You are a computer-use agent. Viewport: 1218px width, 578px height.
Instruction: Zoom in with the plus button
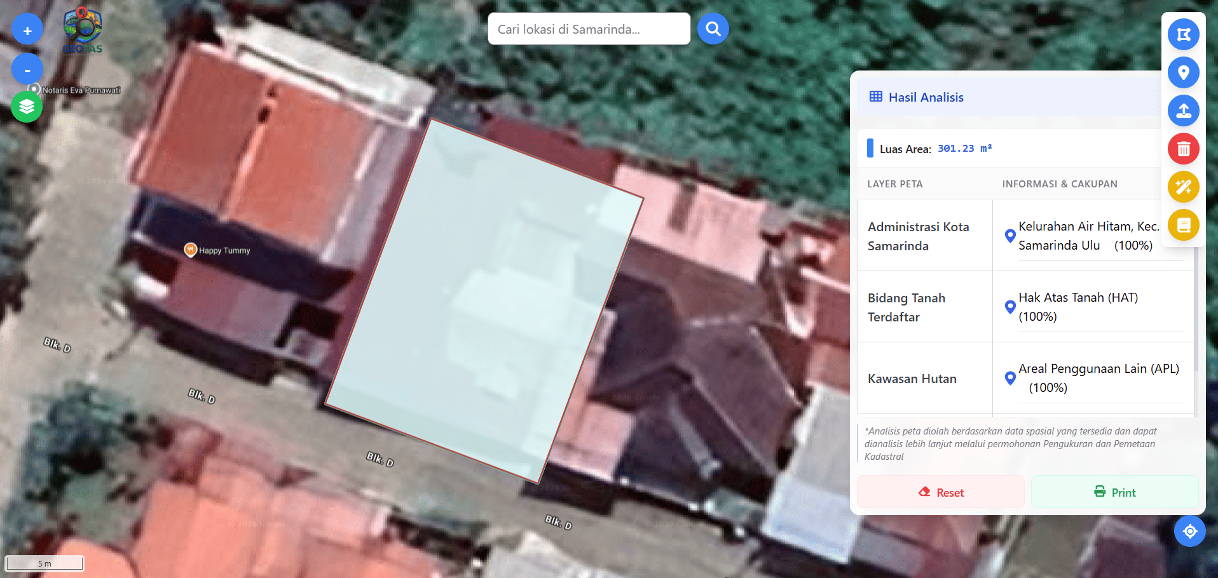(27, 30)
